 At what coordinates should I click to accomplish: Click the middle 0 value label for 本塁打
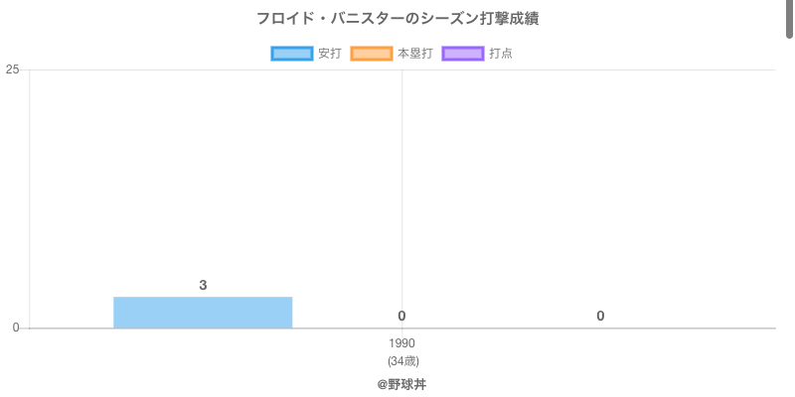tap(401, 316)
